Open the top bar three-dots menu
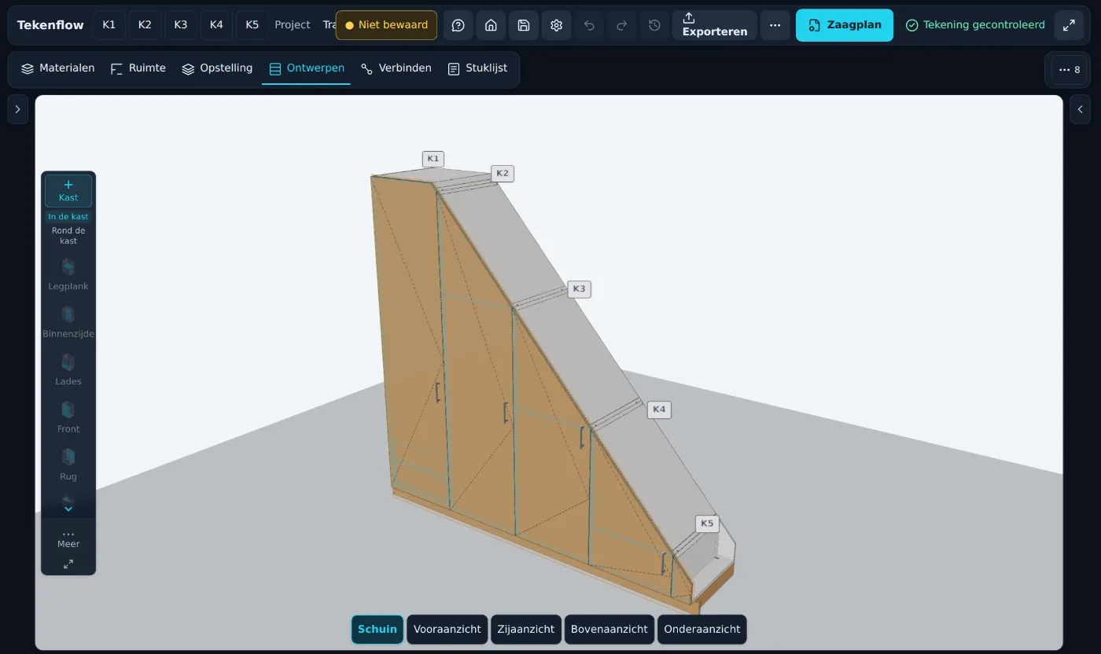 pyautogui.click(x=775, y=25)
